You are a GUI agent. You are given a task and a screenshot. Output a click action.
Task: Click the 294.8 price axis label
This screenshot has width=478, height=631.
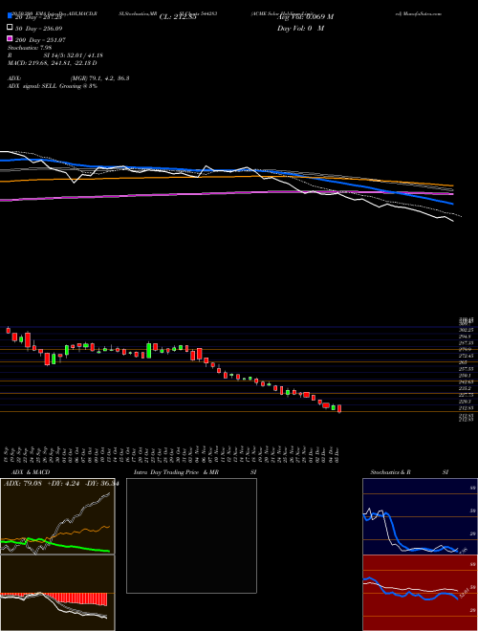[466, 337]
